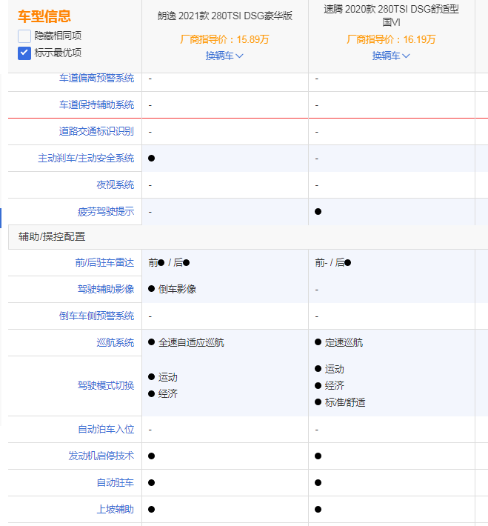Open the 前/后驻车雷达 parameter link
Screen dimensions: 488x526
104,263
